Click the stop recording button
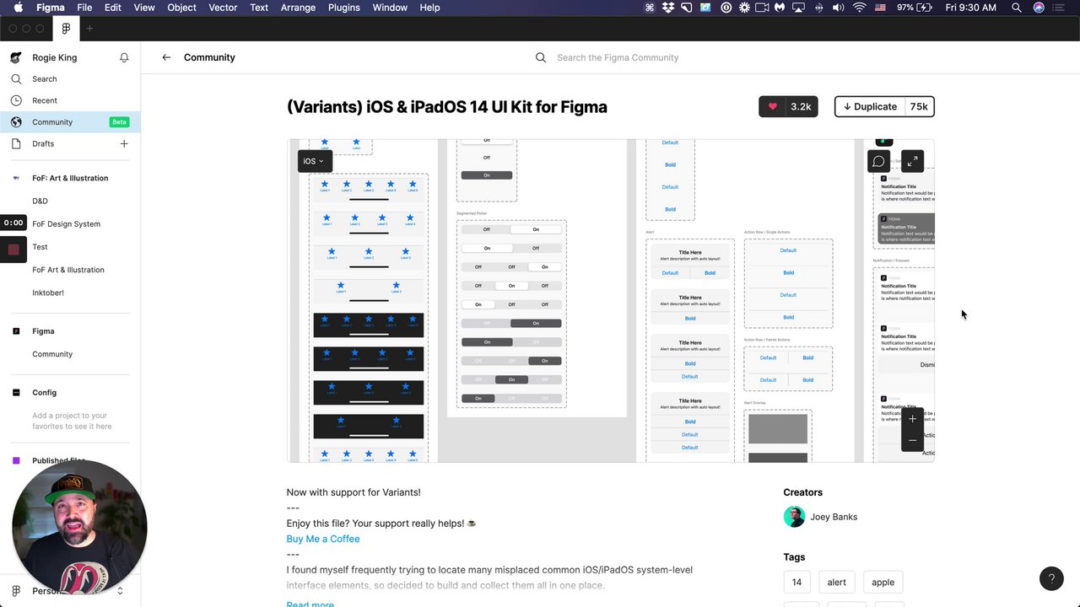 (x=13, y=250)
